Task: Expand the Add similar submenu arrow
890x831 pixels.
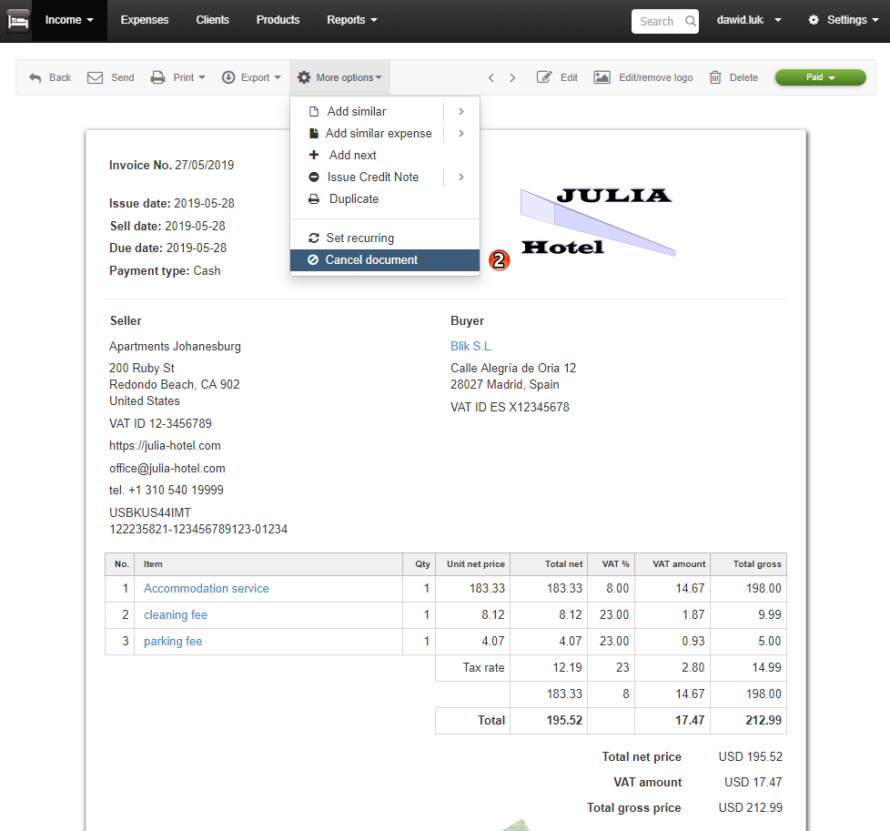Action: 461,112
